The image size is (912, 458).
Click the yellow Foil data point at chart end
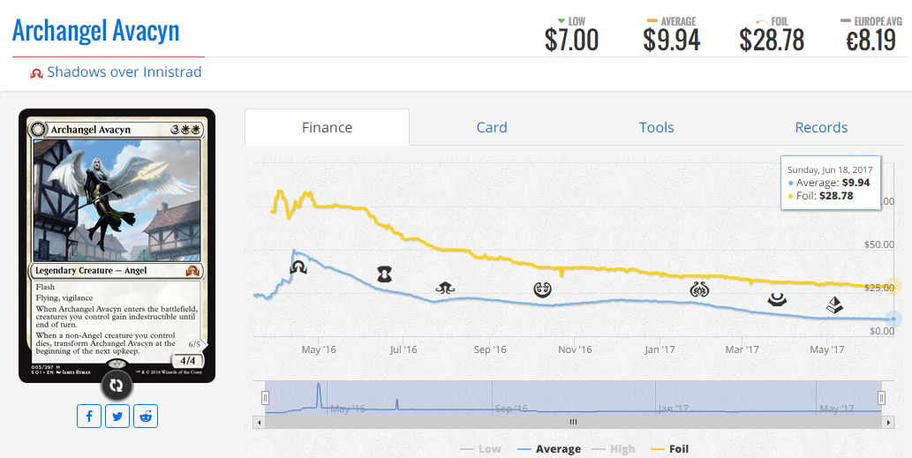pyautogui.click(x=893, y=287)
